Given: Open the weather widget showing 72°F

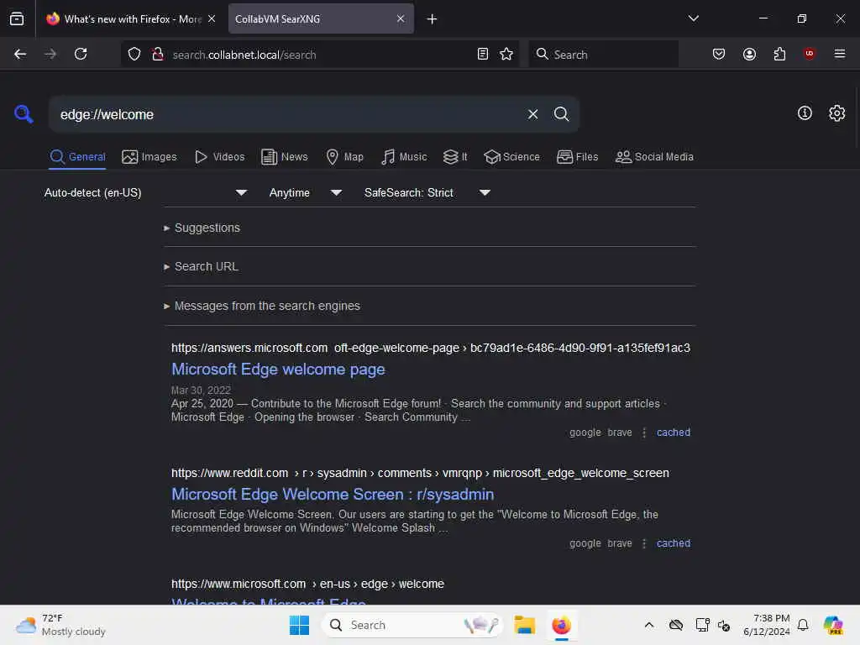Looking at the screenshot, I should coord(60,625).
